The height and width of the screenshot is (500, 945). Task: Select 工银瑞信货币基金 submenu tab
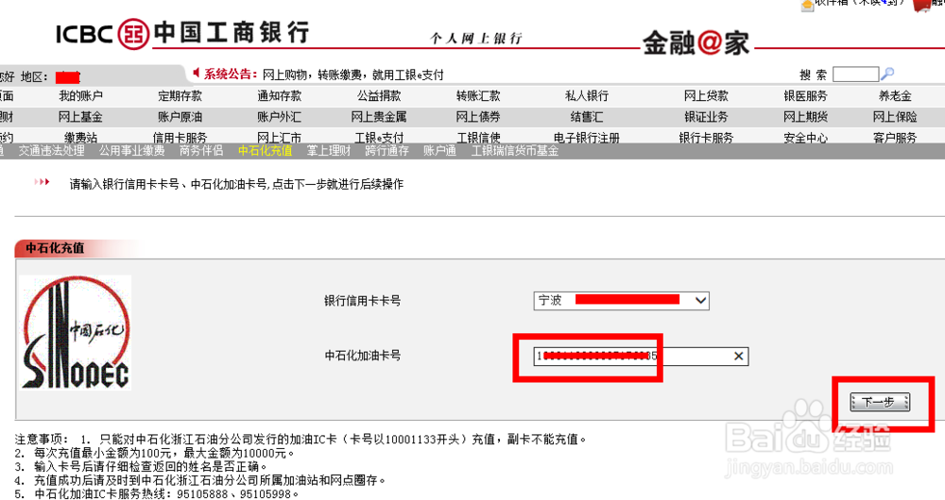(515, 151)
